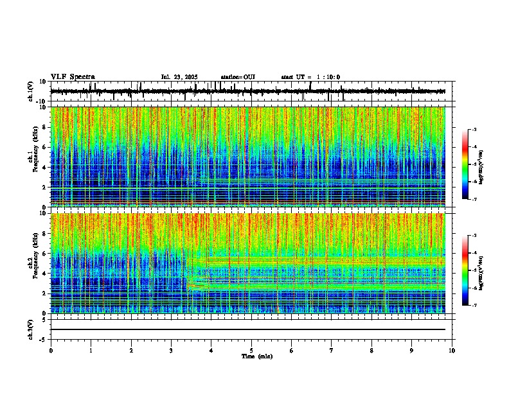Screen dimensions: 509x393
Task: Click time axis tick label "5"
Action: click(251, 351)
